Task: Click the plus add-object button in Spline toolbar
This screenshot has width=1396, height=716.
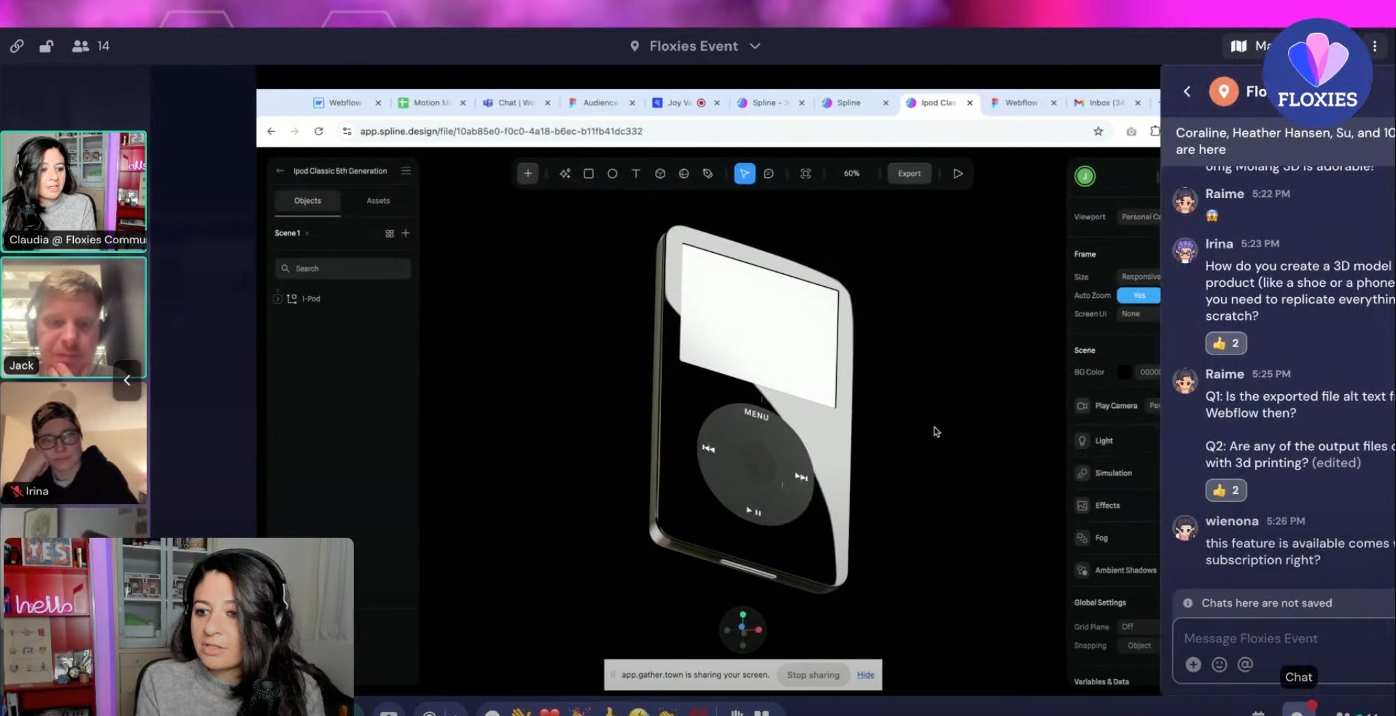Action: pyautogui.click(x=528, y=174)
